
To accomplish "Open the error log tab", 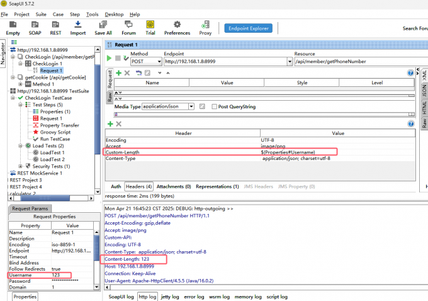I will [x=194, y=297].
